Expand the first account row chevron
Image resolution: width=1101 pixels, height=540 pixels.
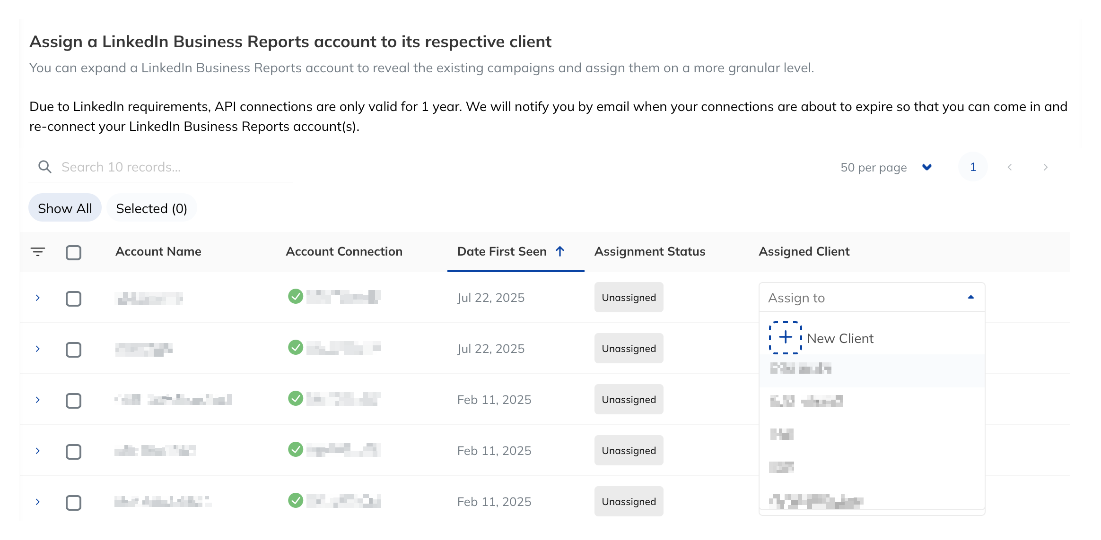(38, 298)
